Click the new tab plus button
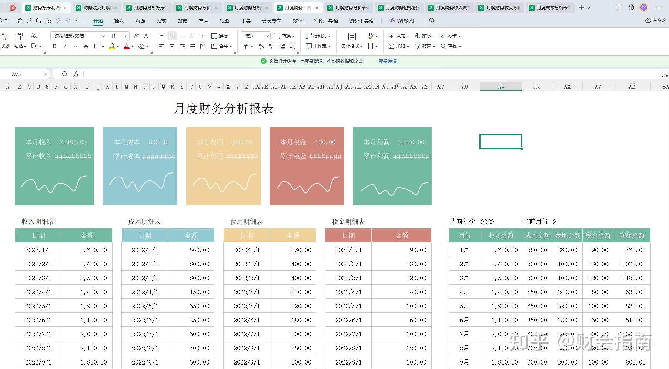 [x=581, y=7]
